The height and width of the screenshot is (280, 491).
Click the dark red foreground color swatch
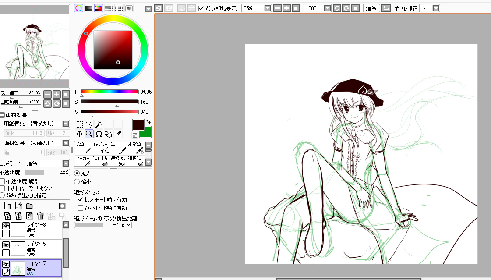click(x=138, y=124)
